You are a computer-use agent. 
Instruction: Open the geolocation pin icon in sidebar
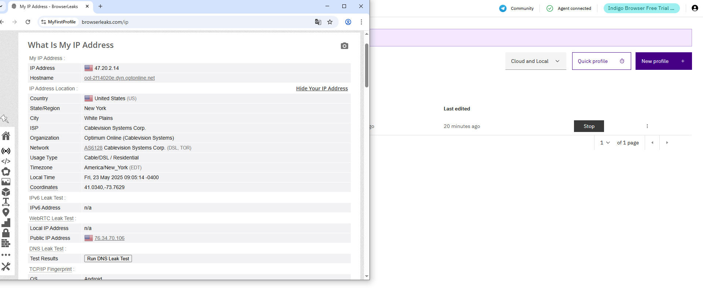click(x=6, y=212)
